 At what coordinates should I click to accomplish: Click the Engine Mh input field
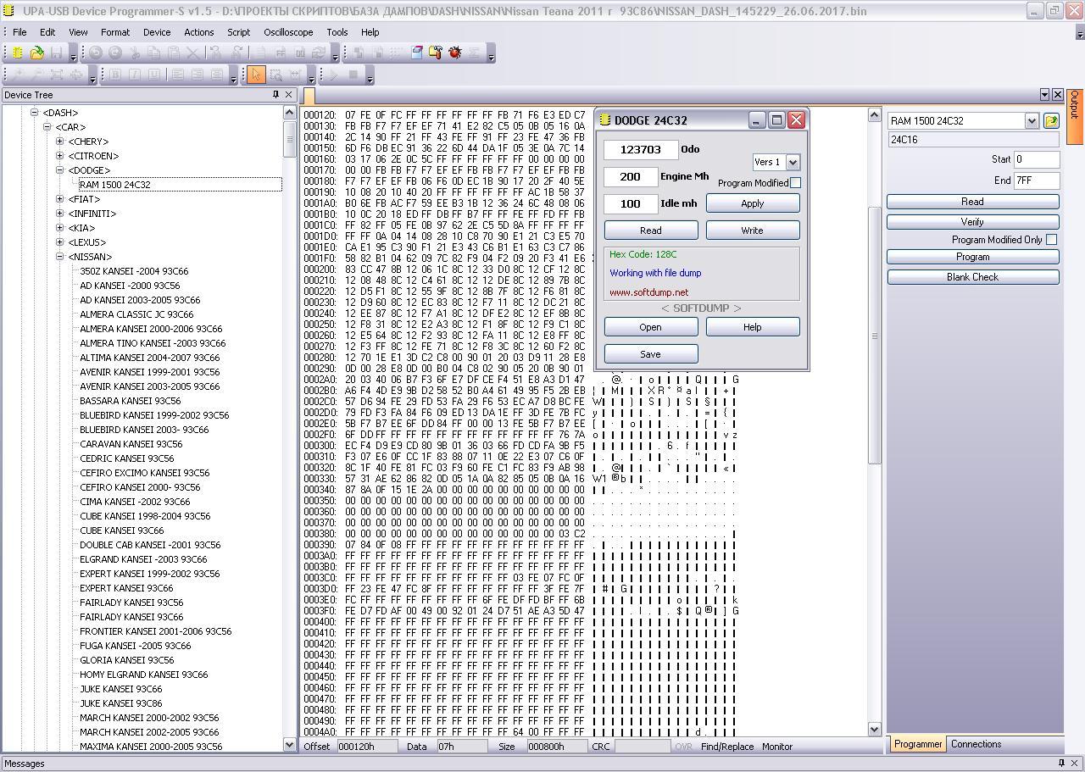pos(631,176)
